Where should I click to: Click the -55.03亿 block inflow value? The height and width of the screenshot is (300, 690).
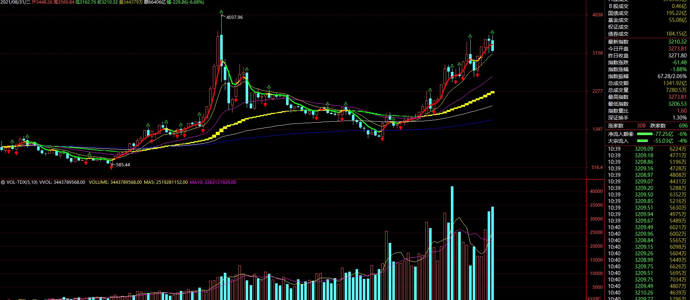click(663, 141)
